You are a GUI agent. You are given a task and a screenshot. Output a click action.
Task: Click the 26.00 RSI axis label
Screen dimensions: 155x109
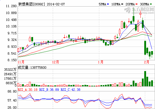tap(12, 108)
